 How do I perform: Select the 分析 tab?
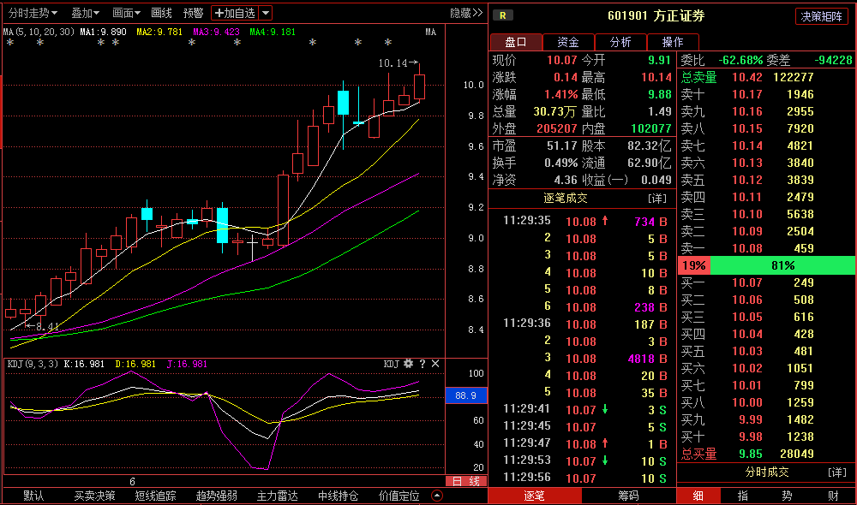point(620,42)
